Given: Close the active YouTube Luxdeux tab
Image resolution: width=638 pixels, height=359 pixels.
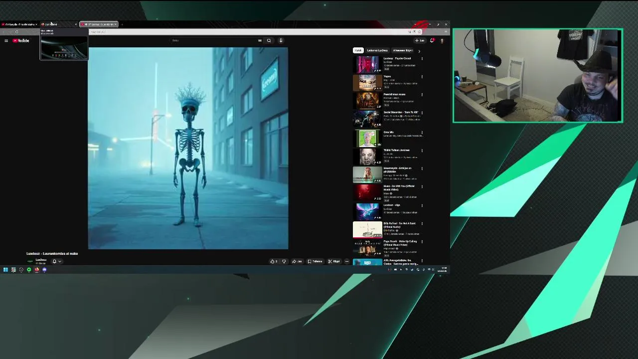Looking at the screenshot, I should point(115,24).
